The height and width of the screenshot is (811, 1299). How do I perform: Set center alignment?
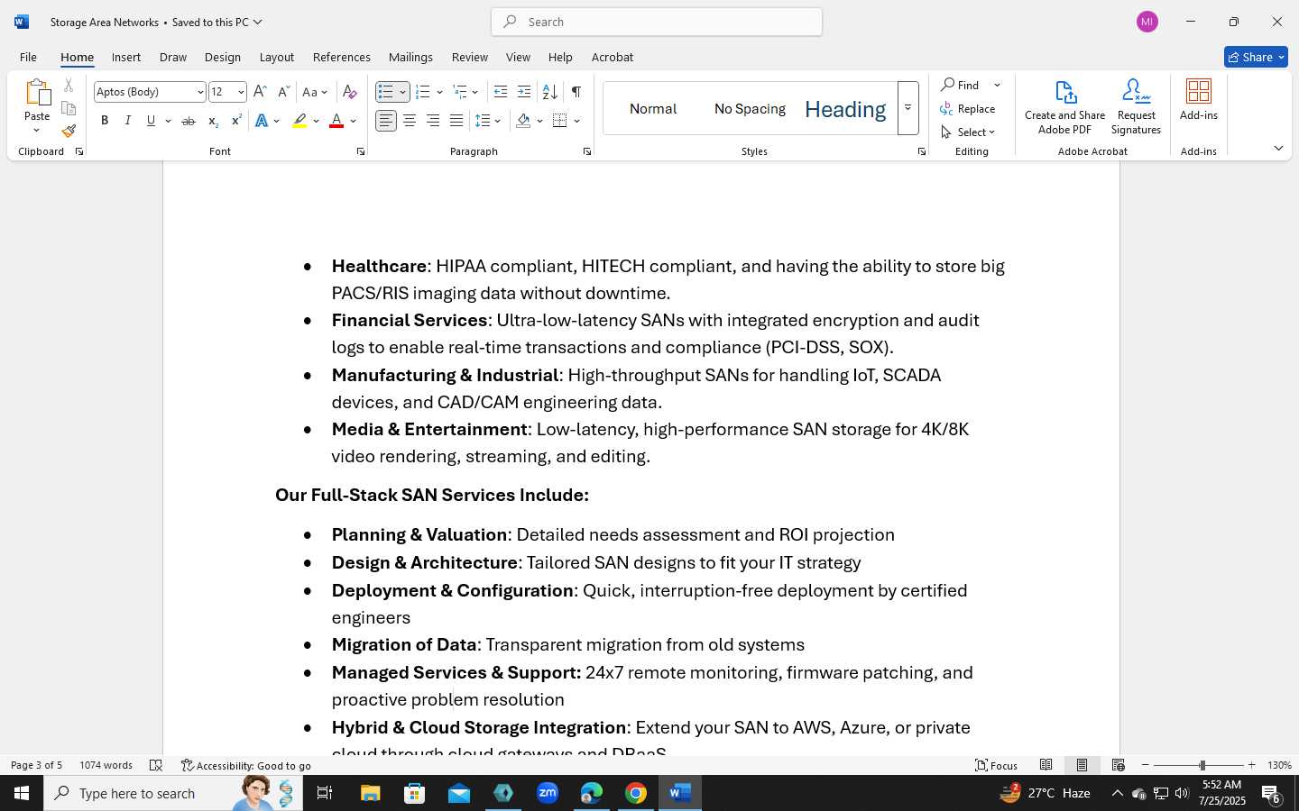410,121
